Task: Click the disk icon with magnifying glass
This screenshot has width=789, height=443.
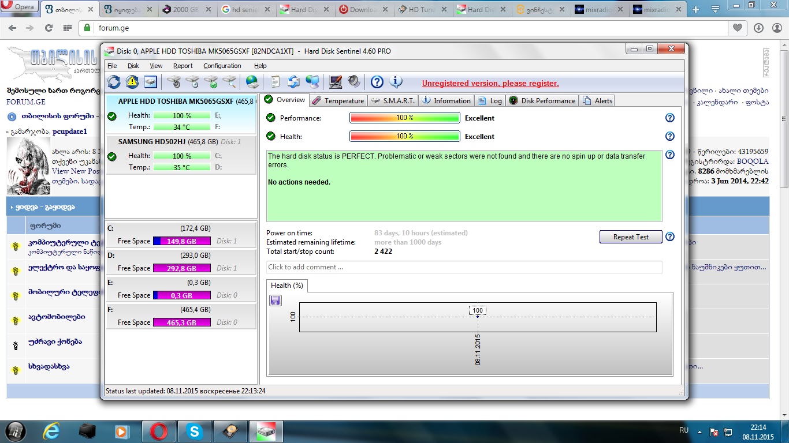Action: pos(229,82)
